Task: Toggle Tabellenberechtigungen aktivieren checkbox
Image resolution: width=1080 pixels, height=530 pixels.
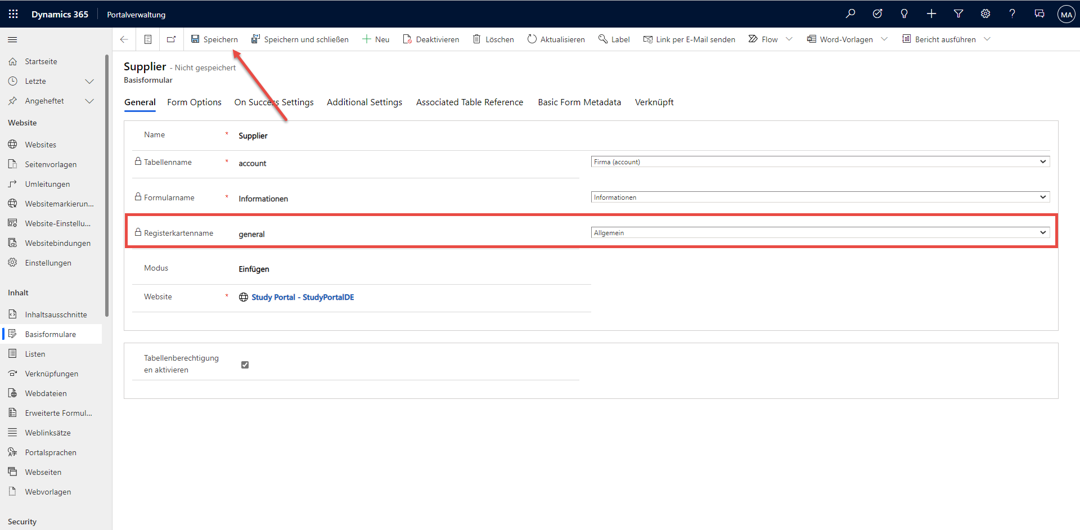Action: tap(245, 365)
